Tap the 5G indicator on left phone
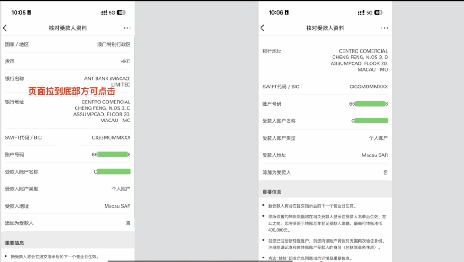The height and width of the screenshot is (262, 464). tap(112, 12)
